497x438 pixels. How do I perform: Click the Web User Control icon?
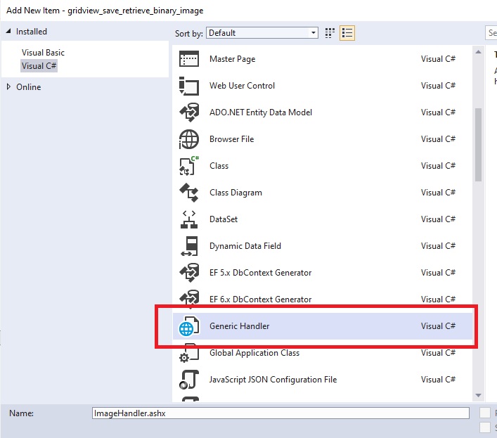tap(189, 86)
